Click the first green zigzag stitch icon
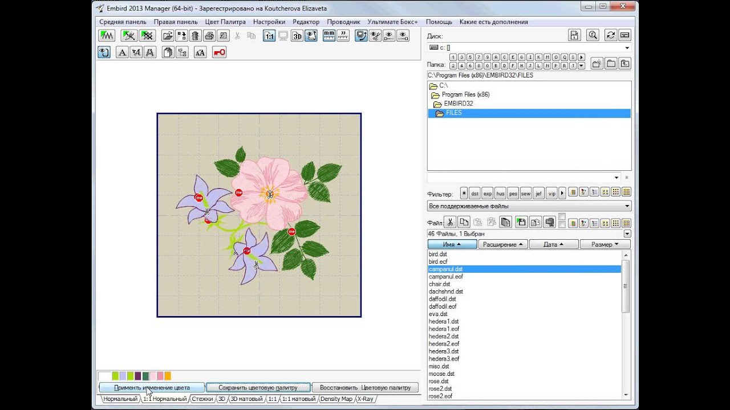The height and width of the screenshot is (410, 730). pyautogui.click(x=107, y=36)
